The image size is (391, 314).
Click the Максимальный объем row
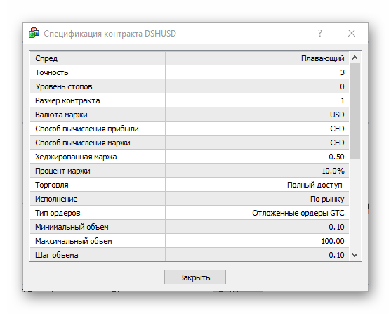point(190,241)
